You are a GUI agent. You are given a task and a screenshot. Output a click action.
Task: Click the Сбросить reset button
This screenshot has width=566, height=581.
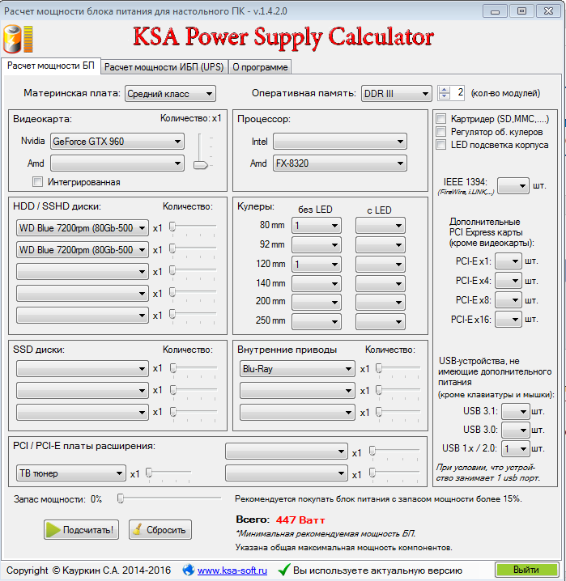pos(160,529)
